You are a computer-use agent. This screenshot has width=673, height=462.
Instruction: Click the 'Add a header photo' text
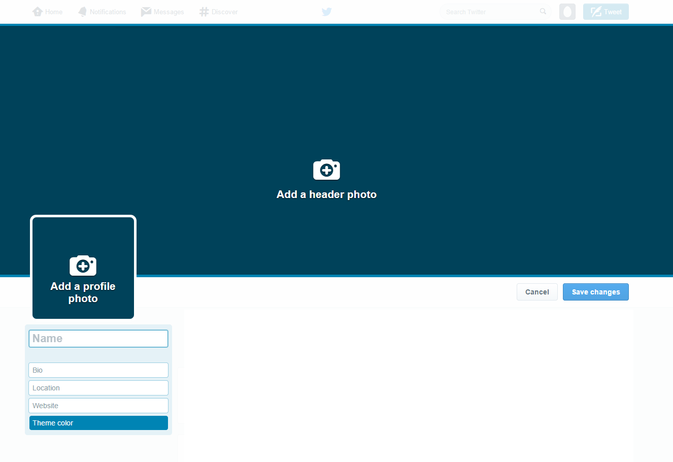click(x=326, y=194)
